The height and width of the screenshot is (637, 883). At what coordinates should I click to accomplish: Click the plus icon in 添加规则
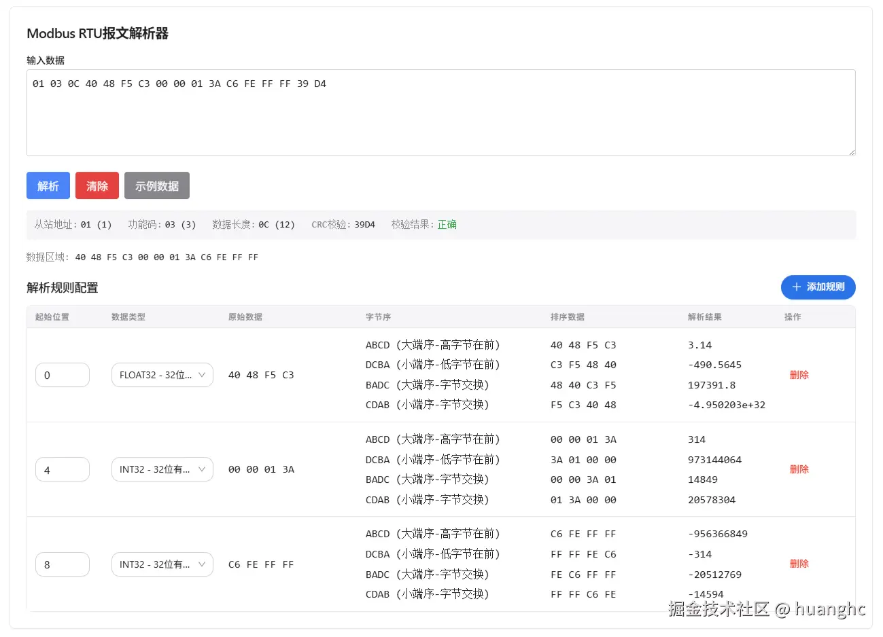coord(797,287)
